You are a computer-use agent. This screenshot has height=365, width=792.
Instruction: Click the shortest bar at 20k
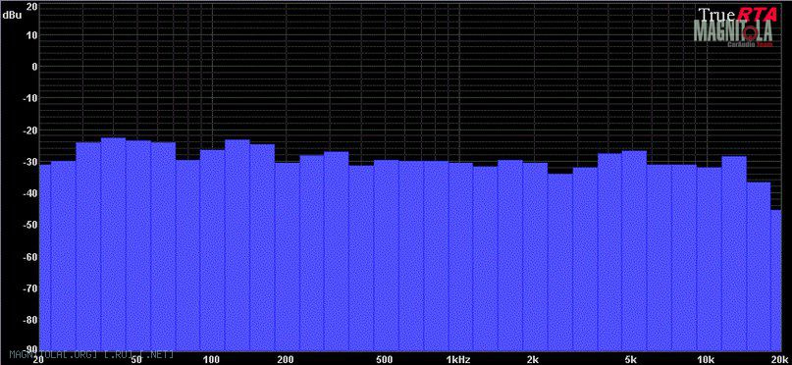tap(776, 281)
